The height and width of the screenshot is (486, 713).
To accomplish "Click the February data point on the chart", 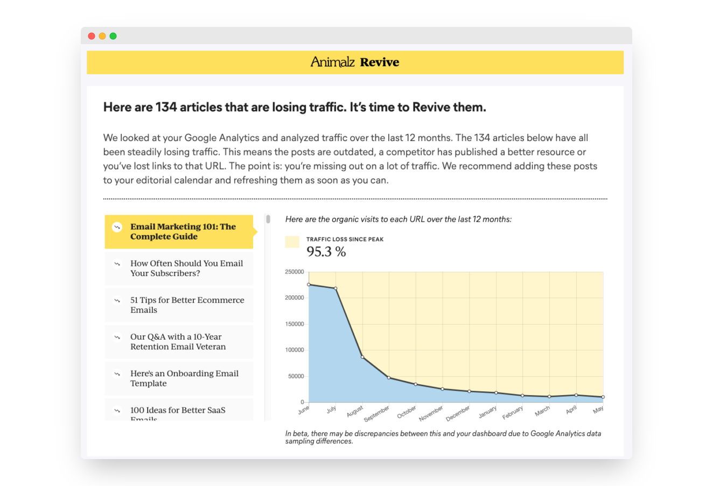I will 523,396.
